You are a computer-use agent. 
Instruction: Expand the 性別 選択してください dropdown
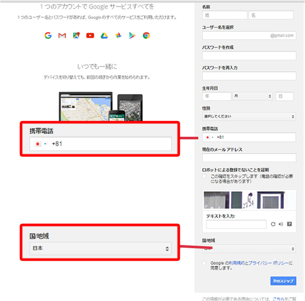(x=249, y=116)
